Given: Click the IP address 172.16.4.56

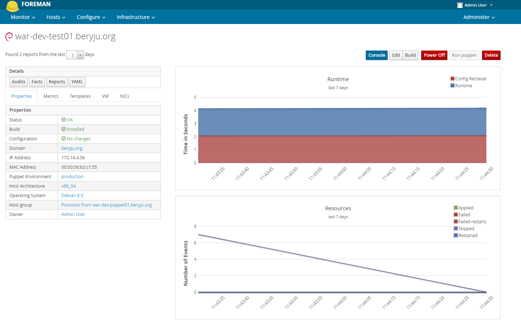Looking at the screenshot, I should coord(73,157).
